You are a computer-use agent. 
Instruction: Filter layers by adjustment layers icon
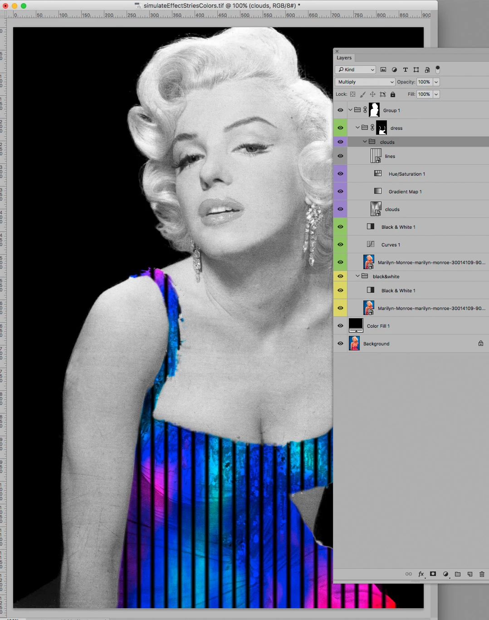pos(394,69)
